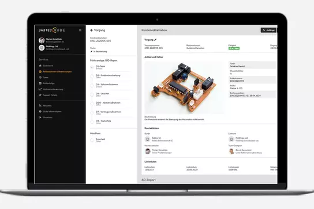Click the Lieferdatum value 20.05.2020
Image resolution: width=314 pixels, height=209 pixels.
point(192,170)
